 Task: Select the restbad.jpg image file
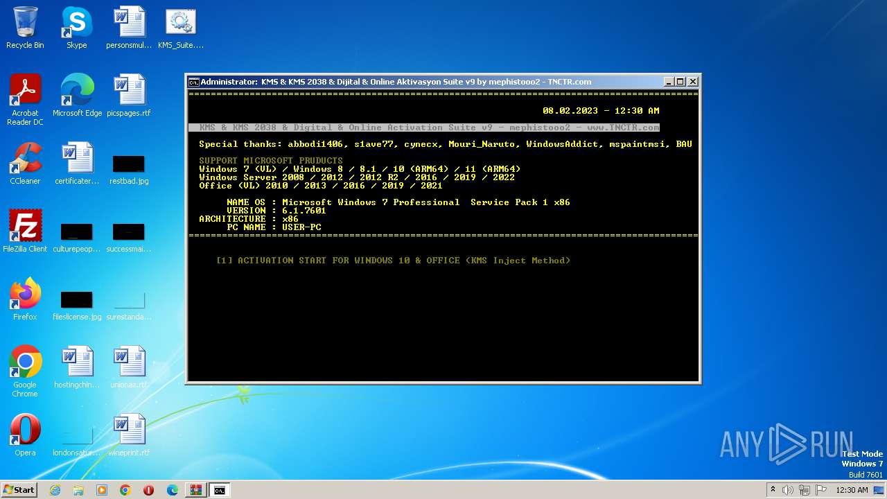(129, 168)
